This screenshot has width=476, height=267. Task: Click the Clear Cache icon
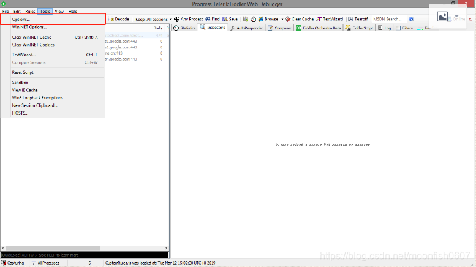[287, 19]
